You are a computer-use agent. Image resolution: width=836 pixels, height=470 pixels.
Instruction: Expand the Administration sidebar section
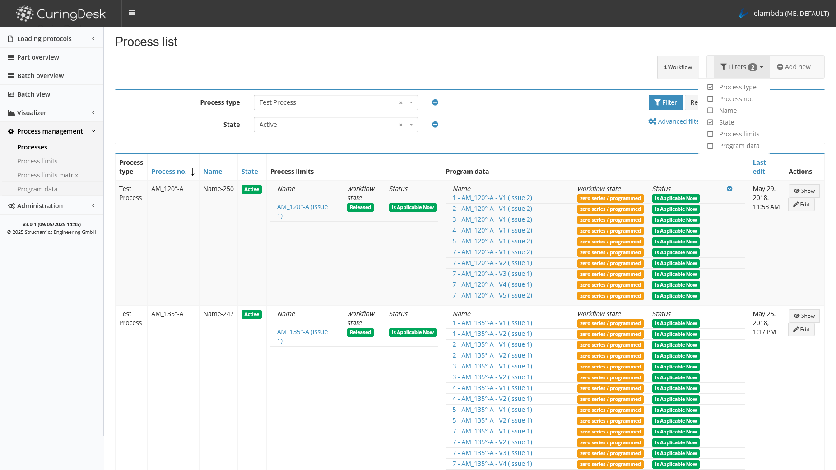click(x=51, y=206)
